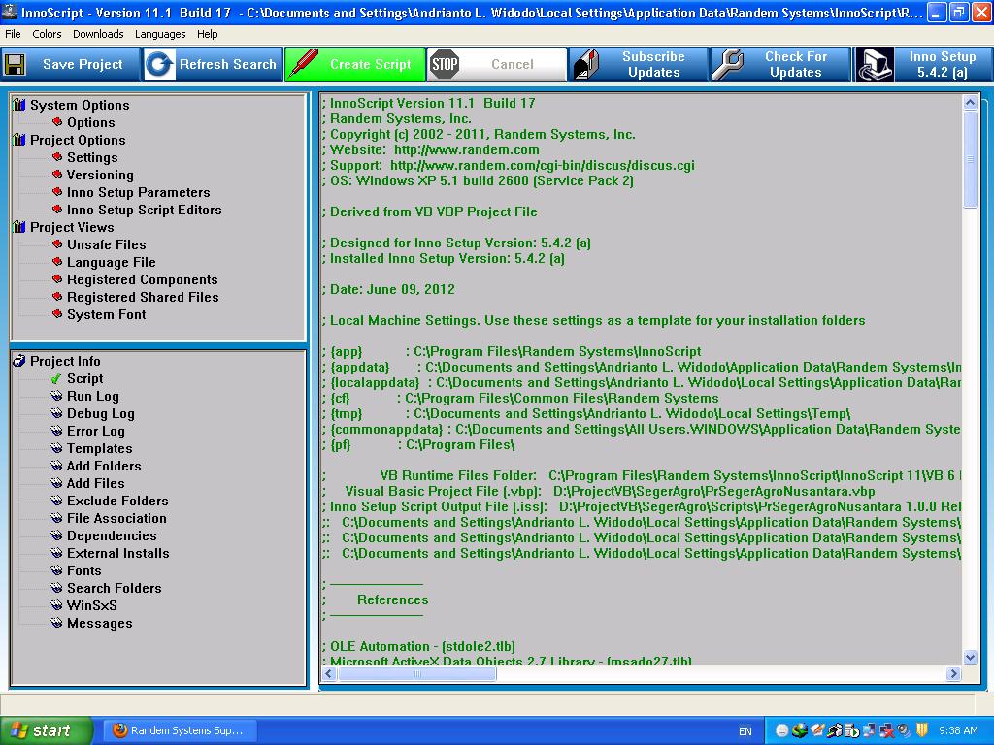Open External Installs item
This screenshot has width=994, height=745.
click(118, 553)
